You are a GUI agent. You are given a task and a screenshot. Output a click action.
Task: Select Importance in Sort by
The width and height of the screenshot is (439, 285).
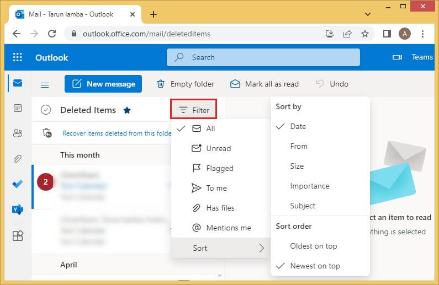coord(320,186)
